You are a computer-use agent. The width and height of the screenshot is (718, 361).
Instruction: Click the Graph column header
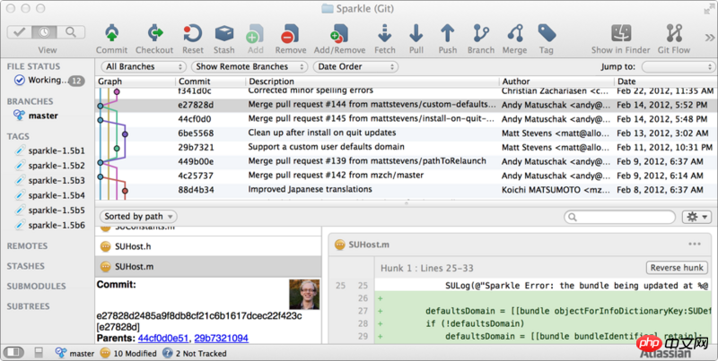click(136, 82)
